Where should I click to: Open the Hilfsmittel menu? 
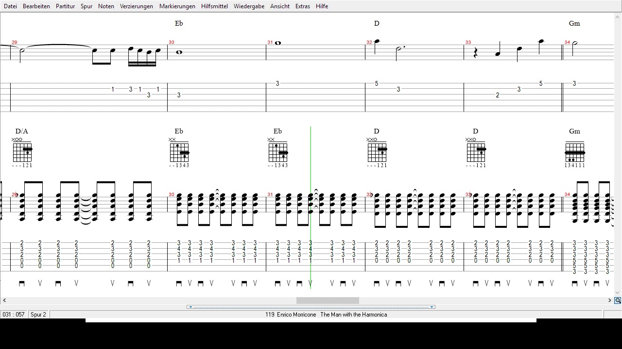point(214,6)
